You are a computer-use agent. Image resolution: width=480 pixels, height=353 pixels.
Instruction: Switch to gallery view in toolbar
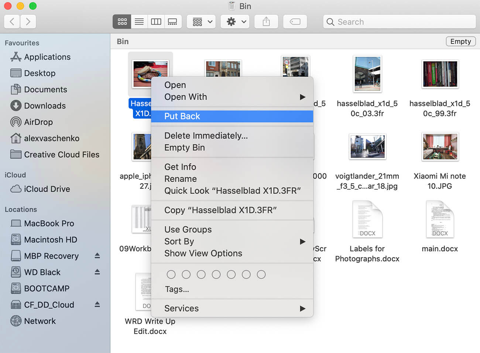[172, 22]
